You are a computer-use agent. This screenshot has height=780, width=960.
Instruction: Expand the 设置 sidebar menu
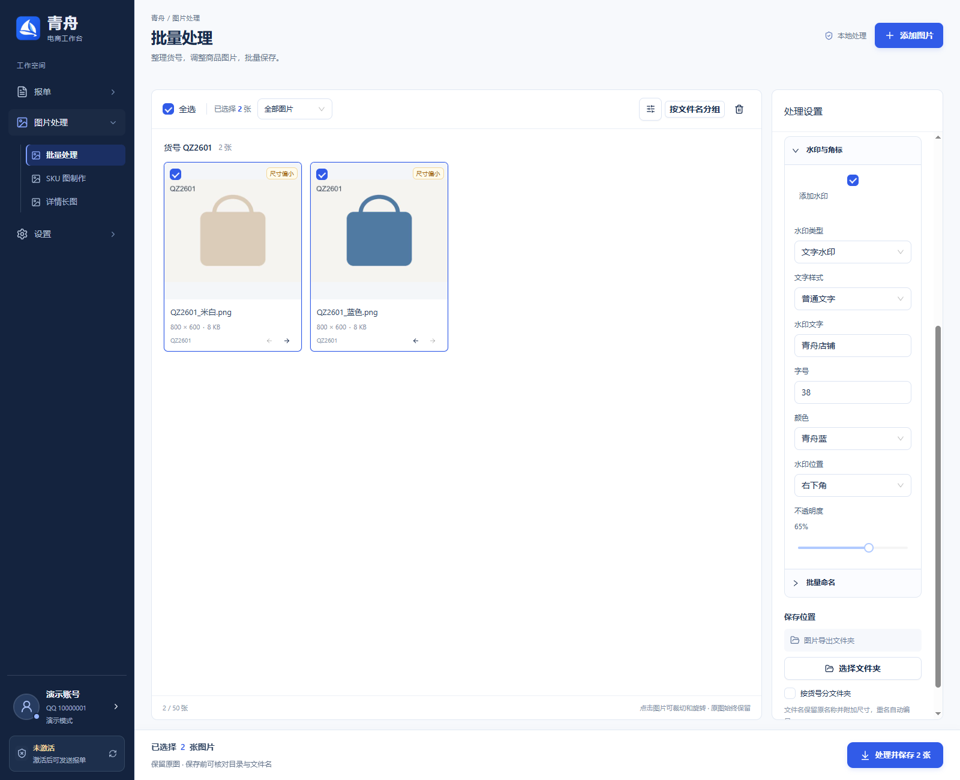pyautogui.click(x=67, y=234)
